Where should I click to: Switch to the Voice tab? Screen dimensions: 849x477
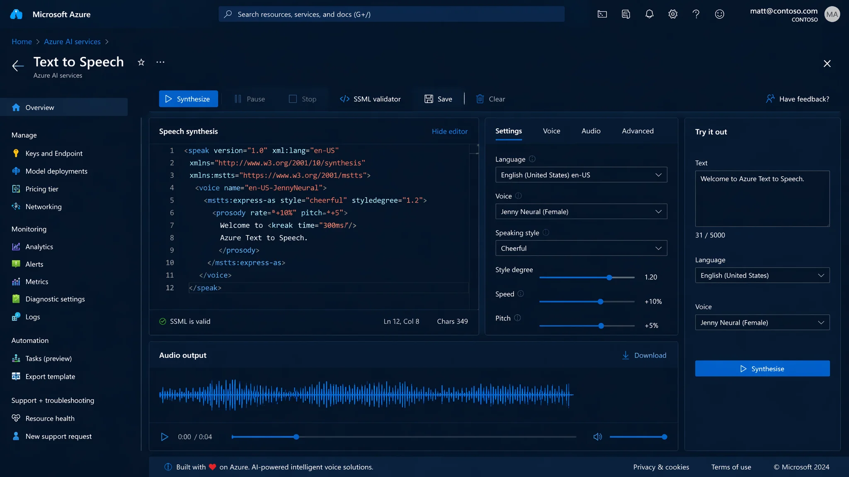click(x=552, y=131)
